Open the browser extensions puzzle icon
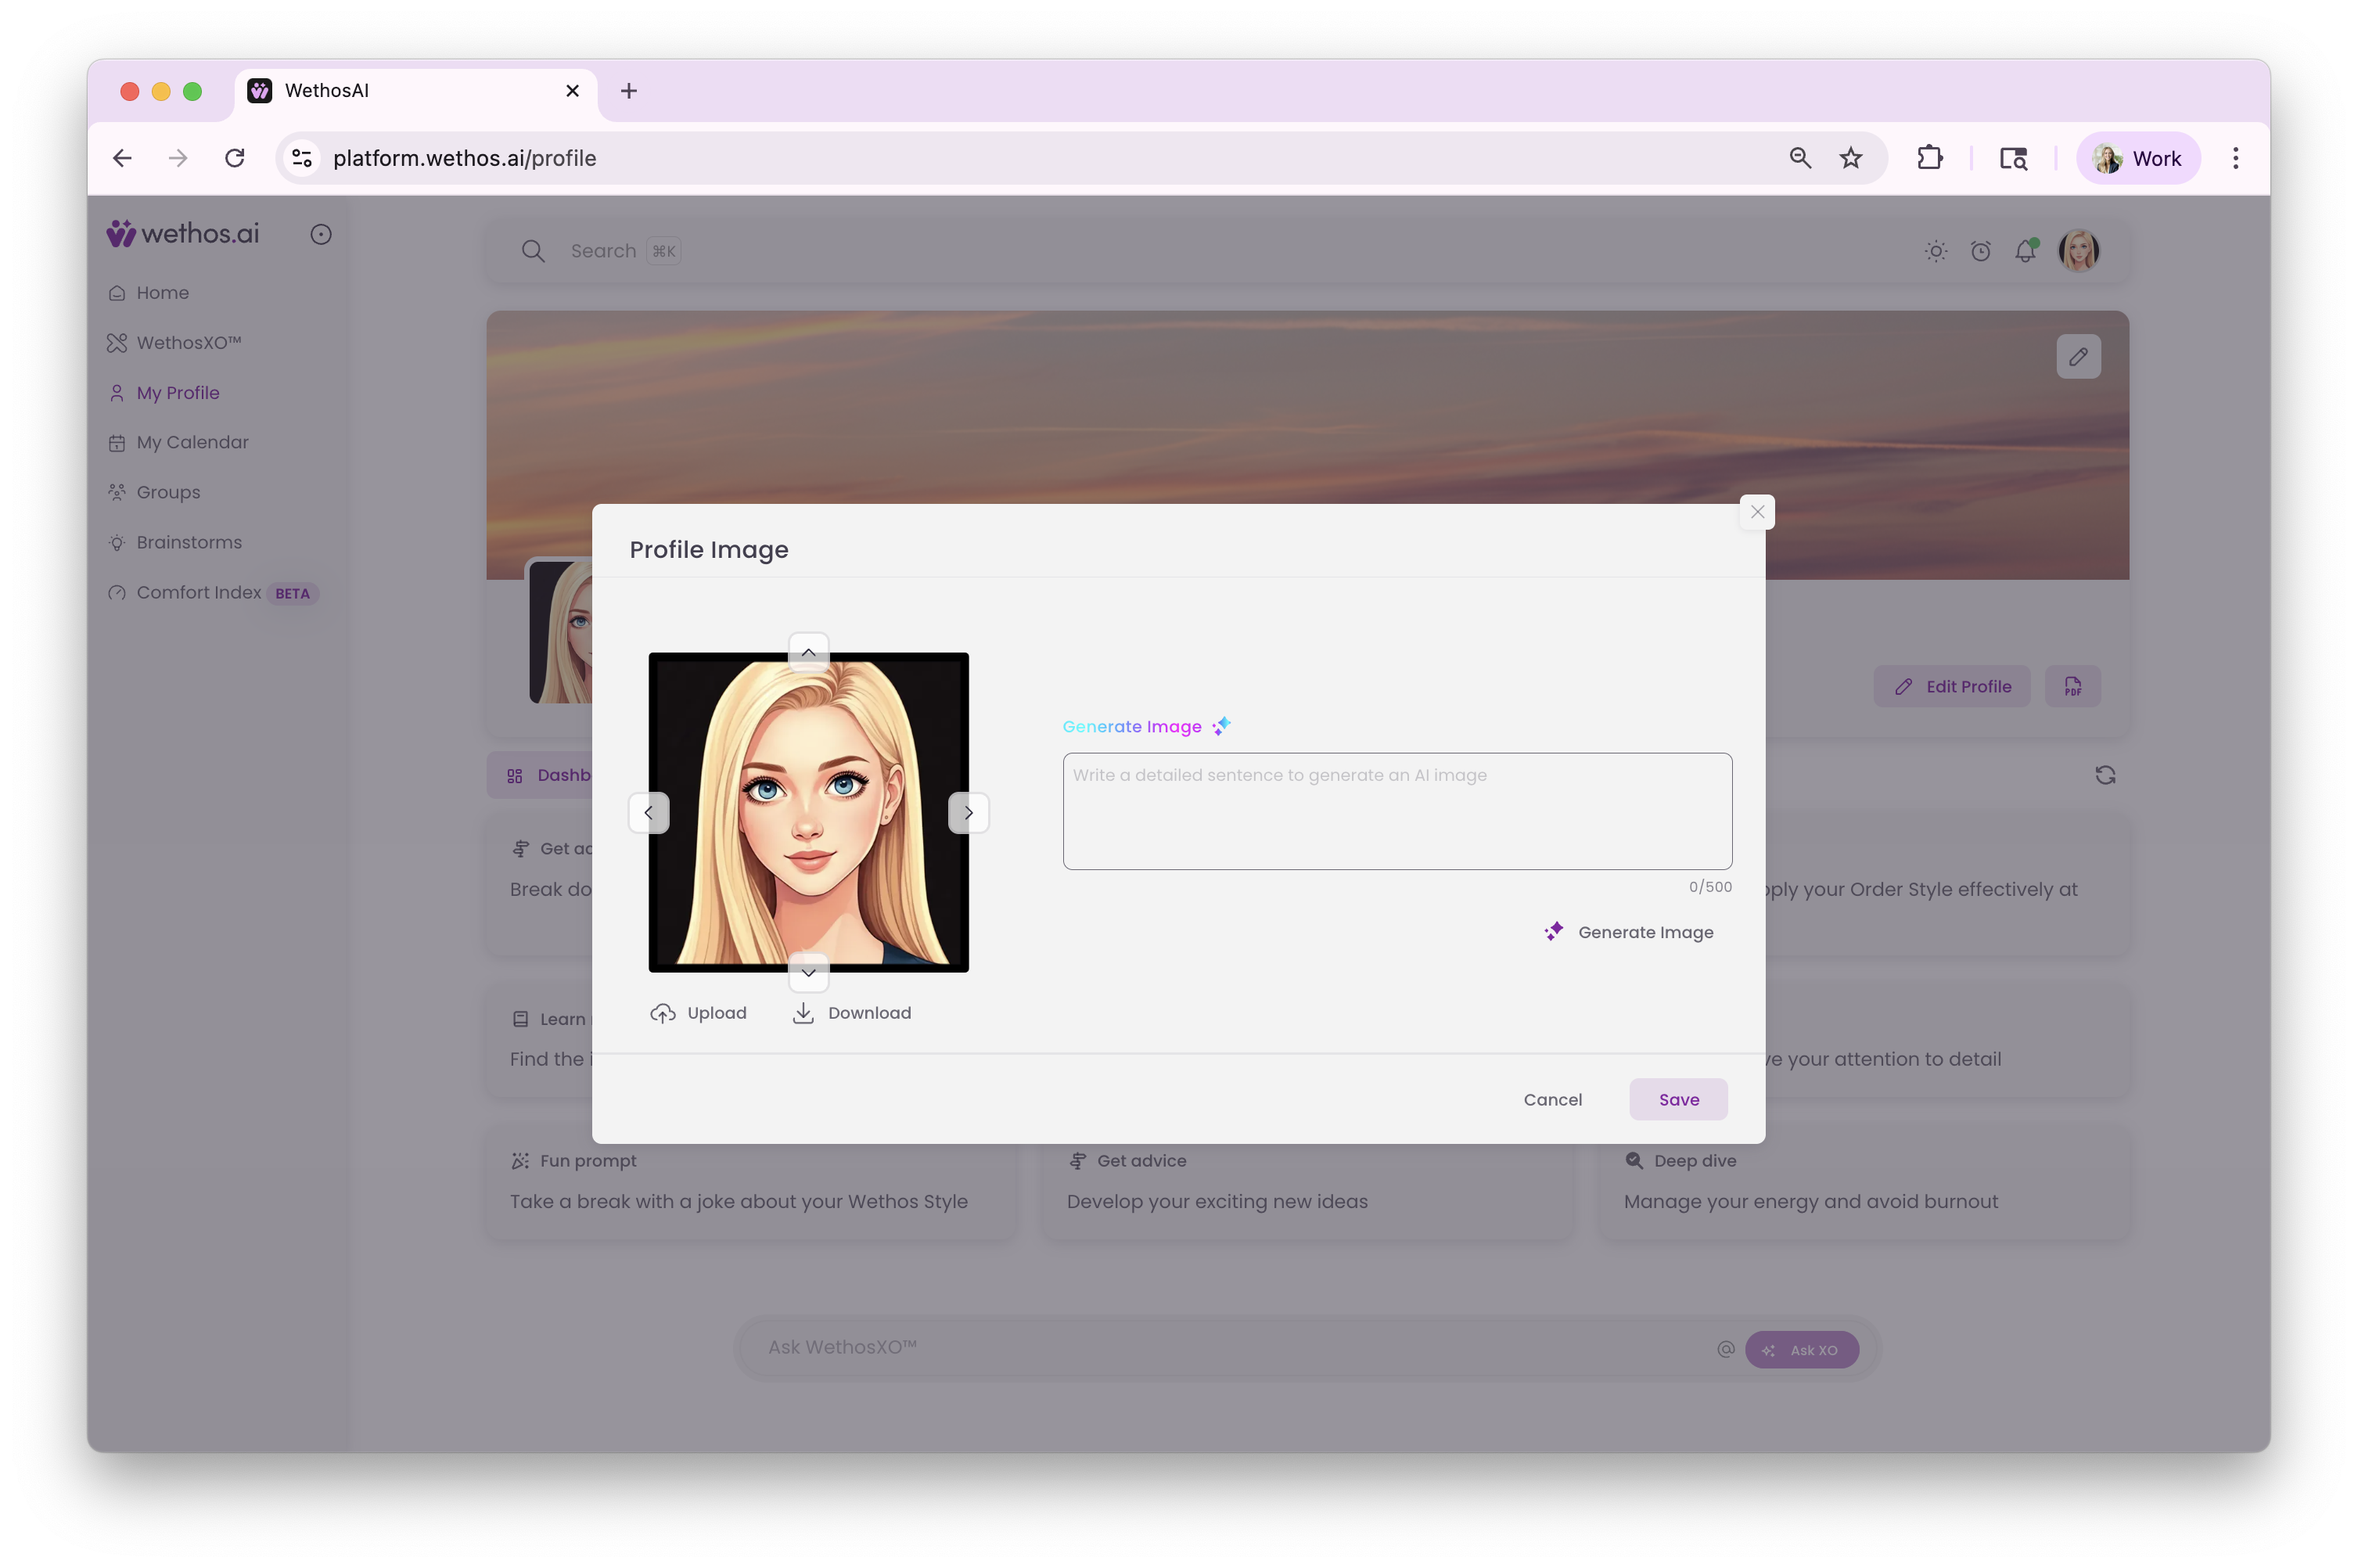 coord(1929,158)
